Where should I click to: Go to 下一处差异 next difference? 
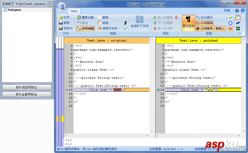point(163,23)
